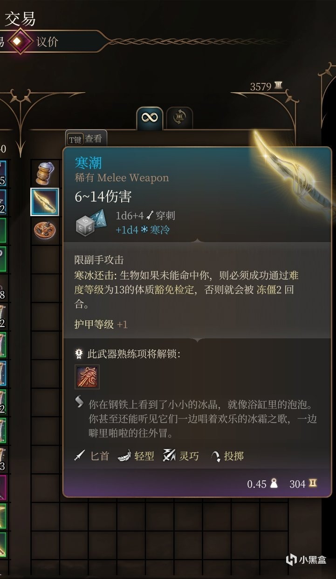Click the 寒潮 item title

coord(88,163)
